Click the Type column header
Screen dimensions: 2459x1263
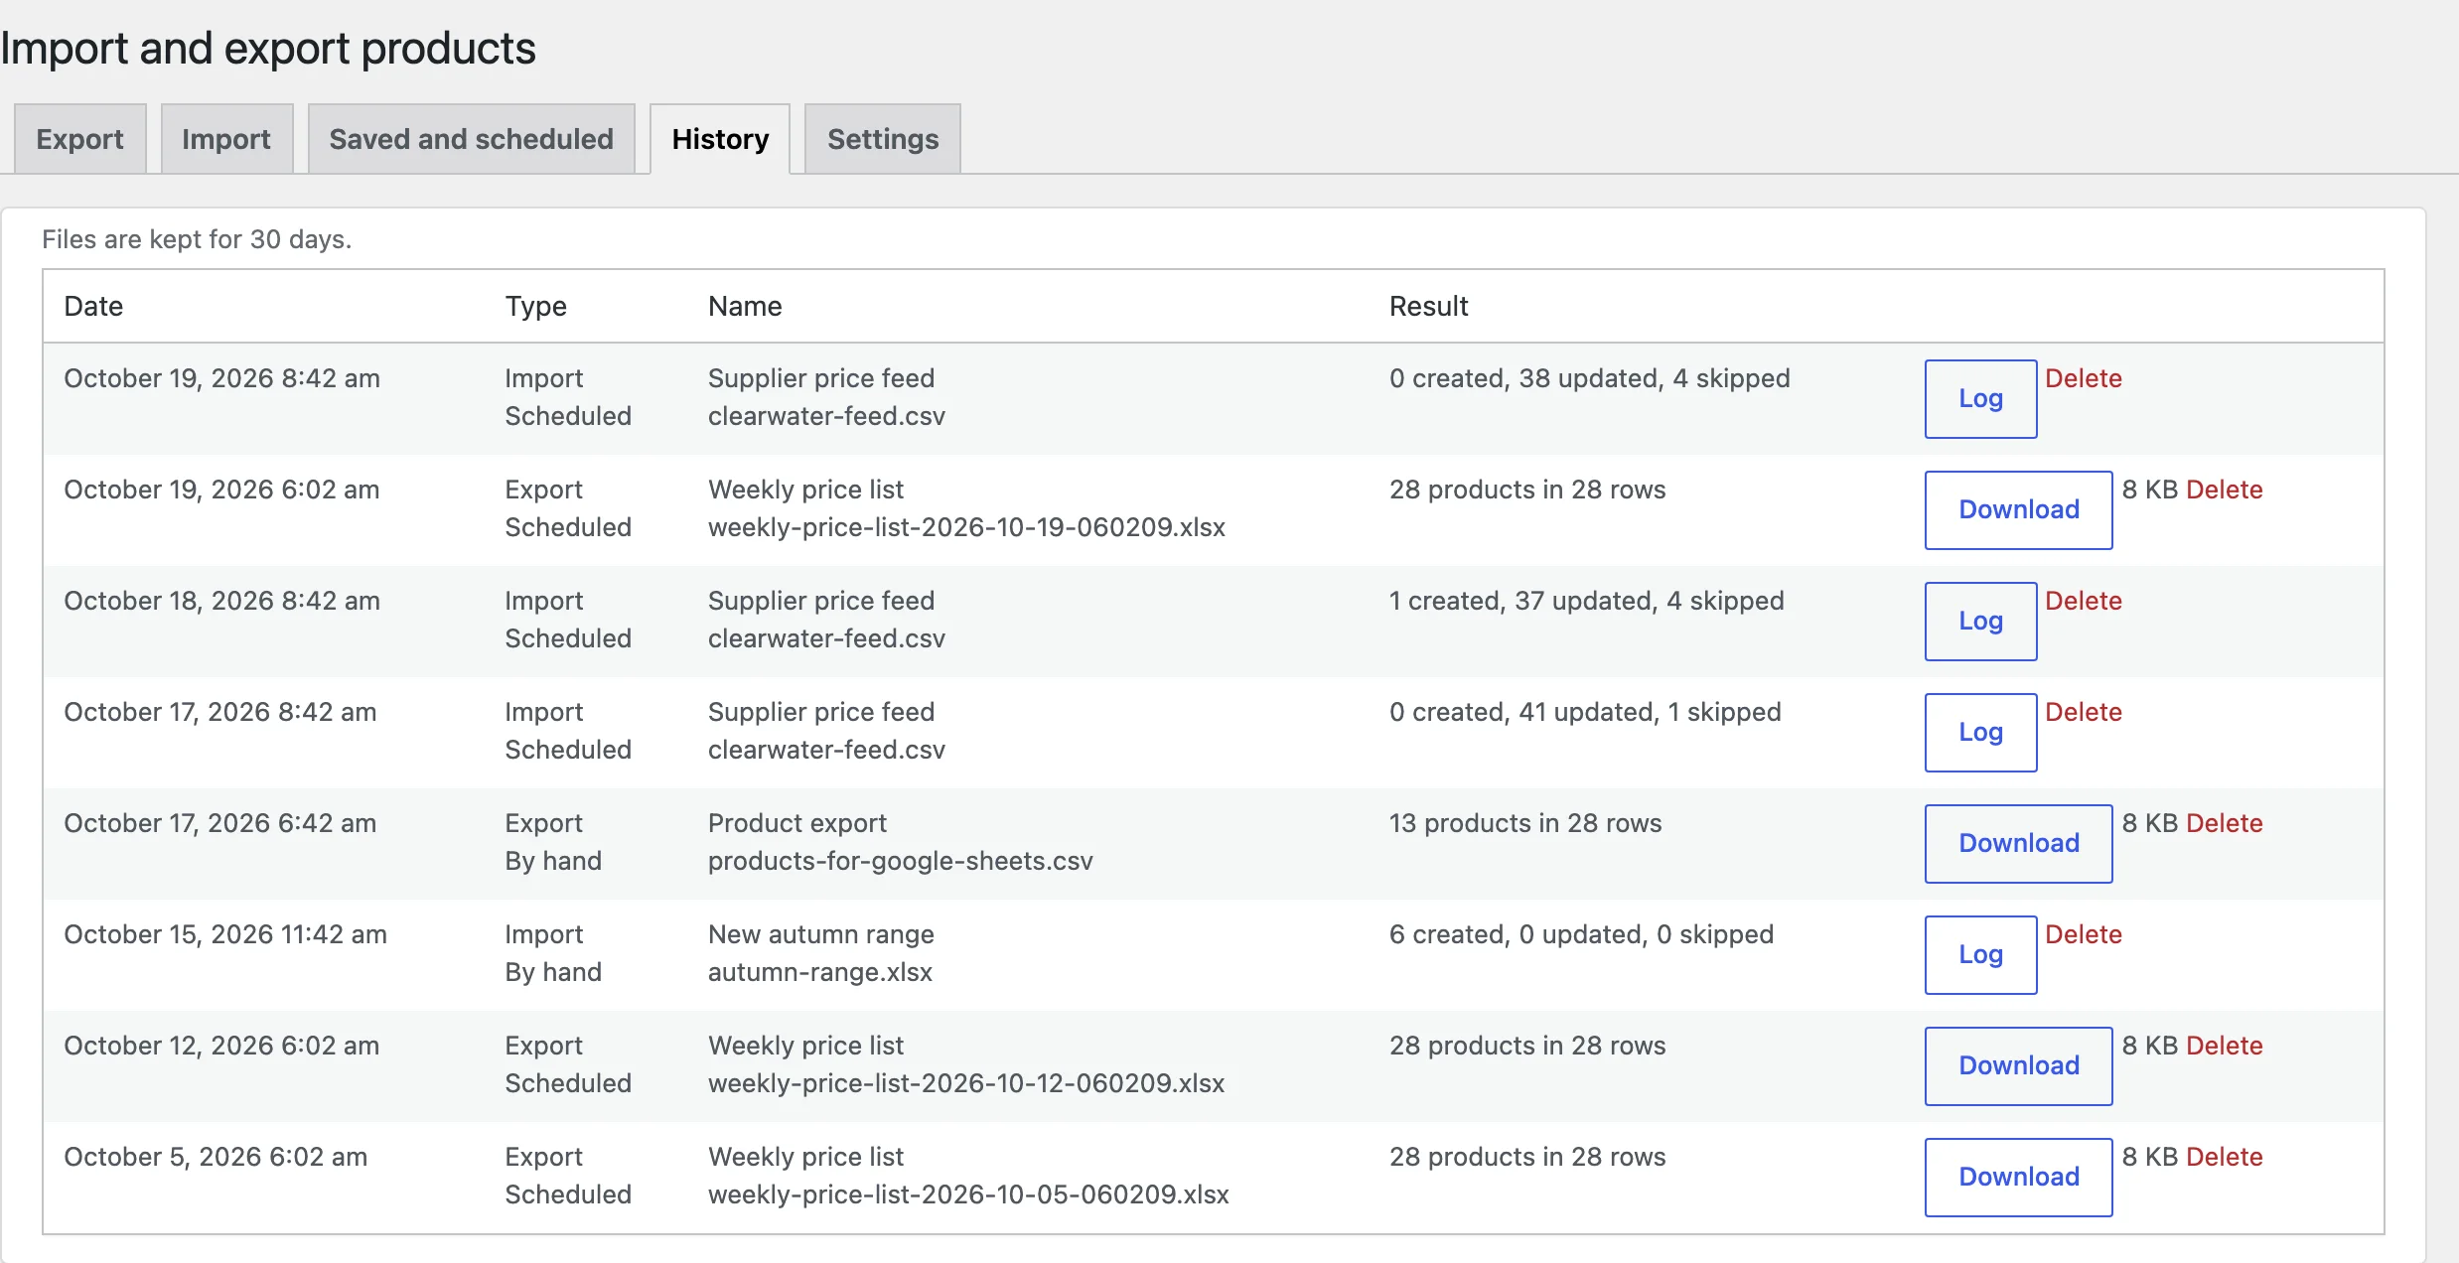coord(535,306)
